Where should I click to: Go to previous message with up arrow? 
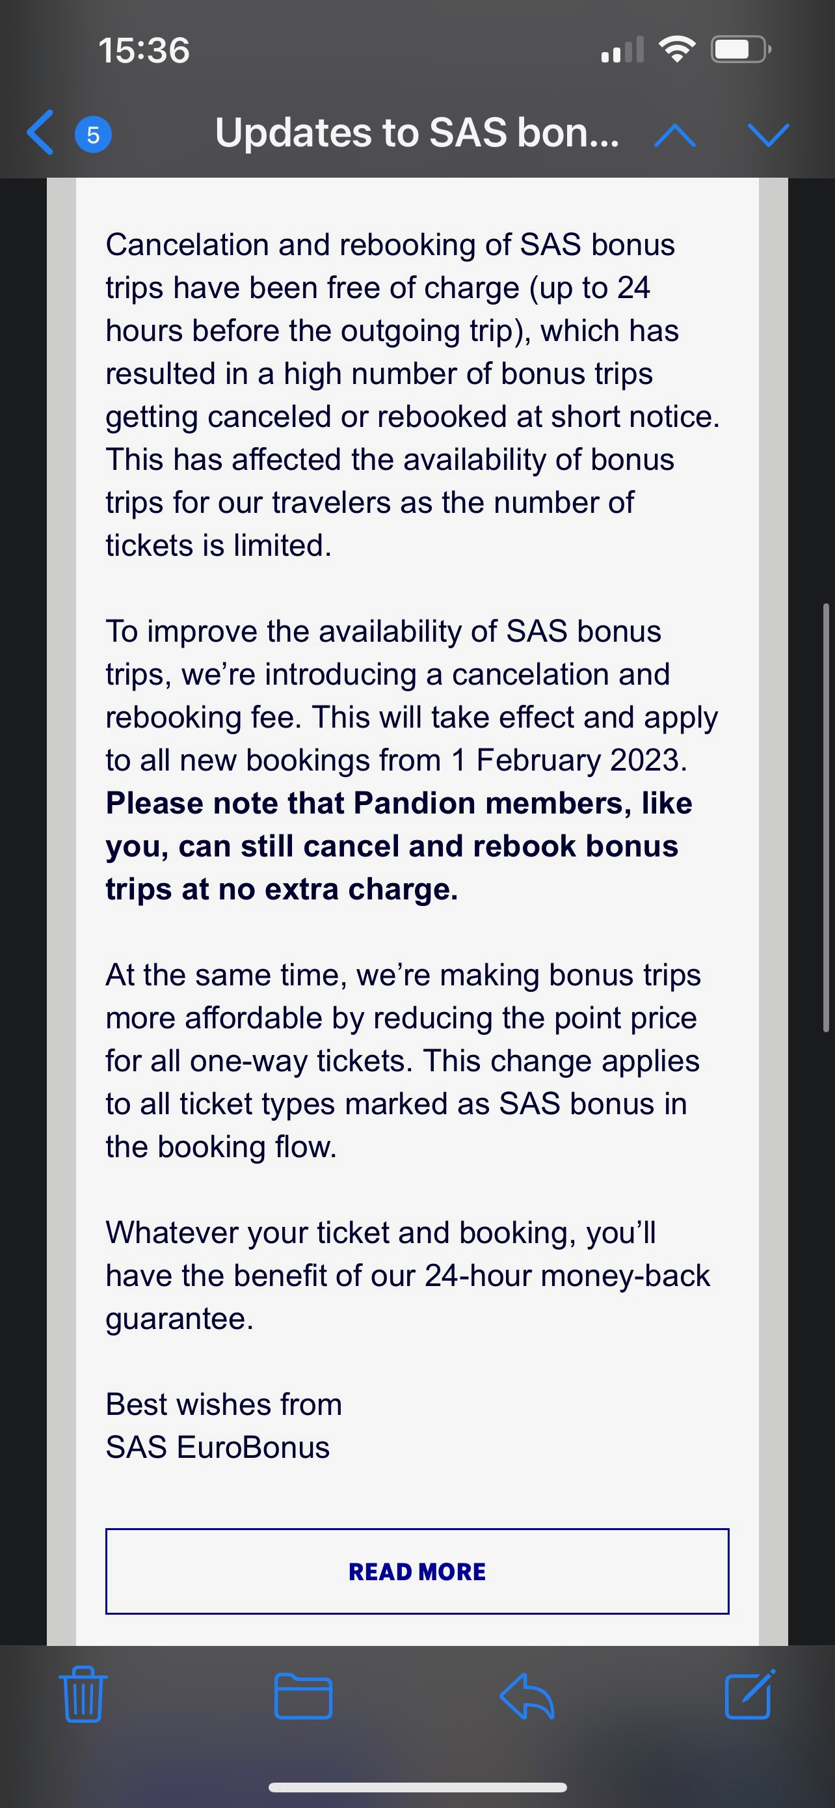click(x=674, y=134)
